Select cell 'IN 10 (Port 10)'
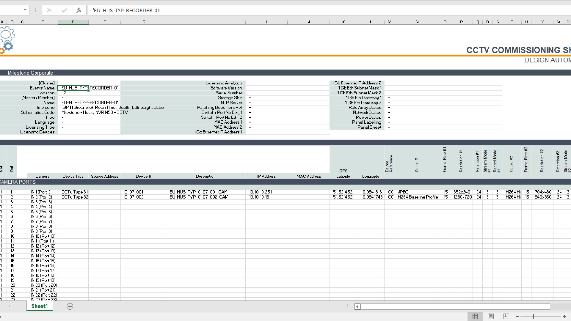Screen dimensions: 571x321 coord(43,236)
